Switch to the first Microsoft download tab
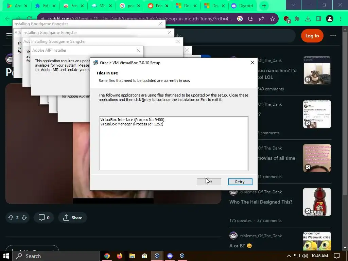This screenshot has width=348, height=261. pos(186,6)
